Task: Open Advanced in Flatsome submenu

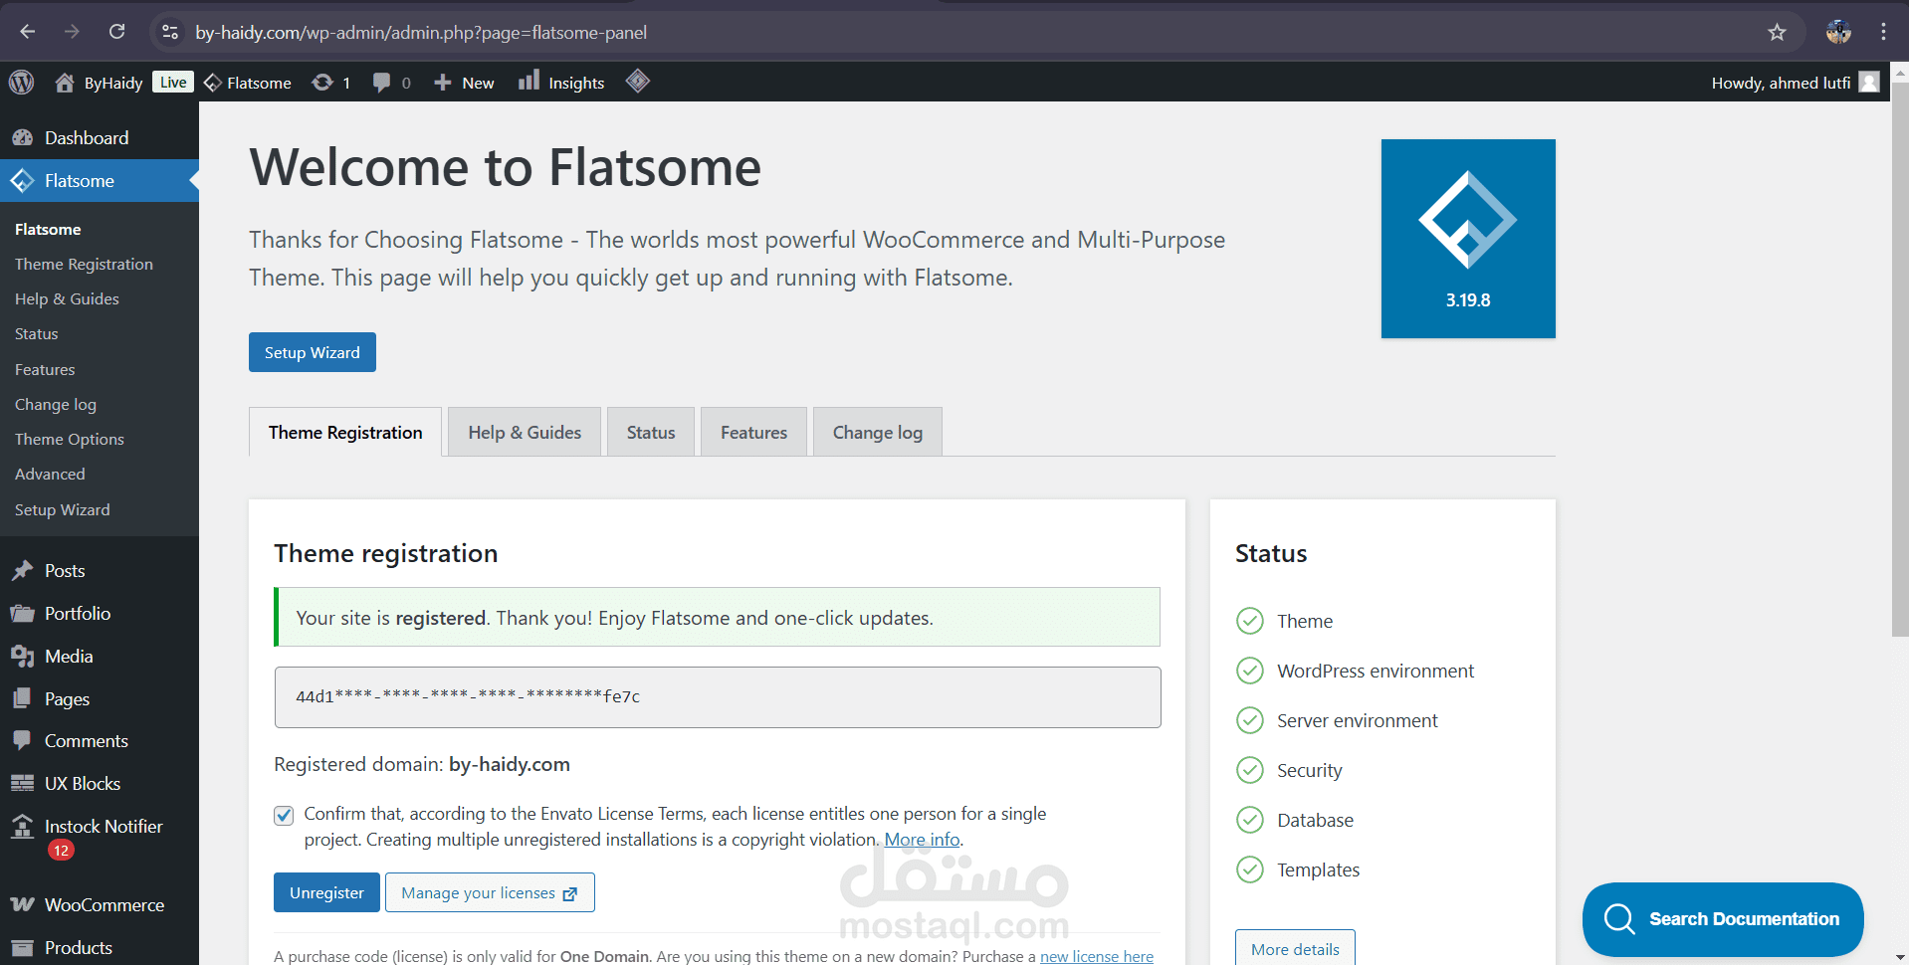Action: pos(50,474)
